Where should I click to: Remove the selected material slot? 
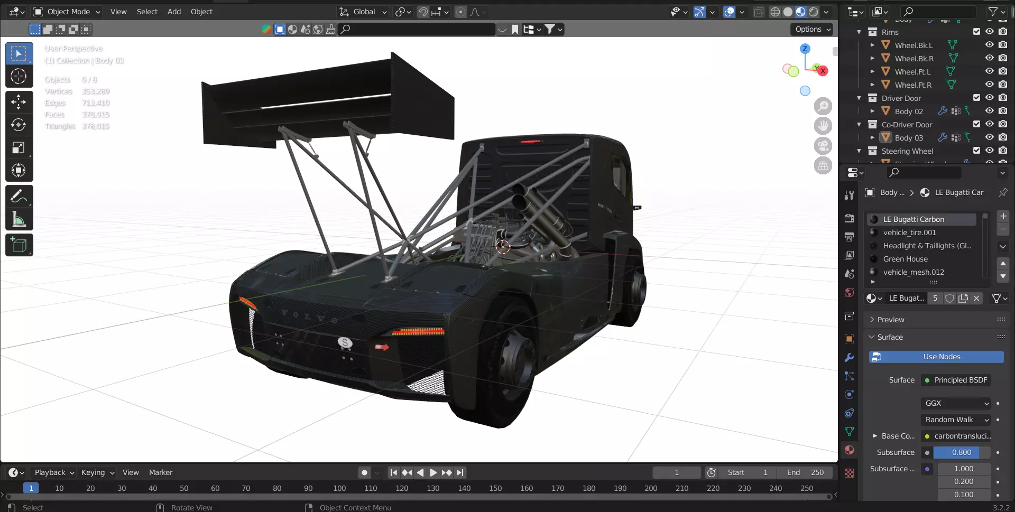coord(1003,229)
